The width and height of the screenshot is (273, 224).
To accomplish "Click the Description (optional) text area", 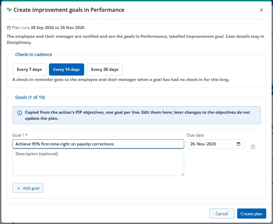I will tap(98, 163).
